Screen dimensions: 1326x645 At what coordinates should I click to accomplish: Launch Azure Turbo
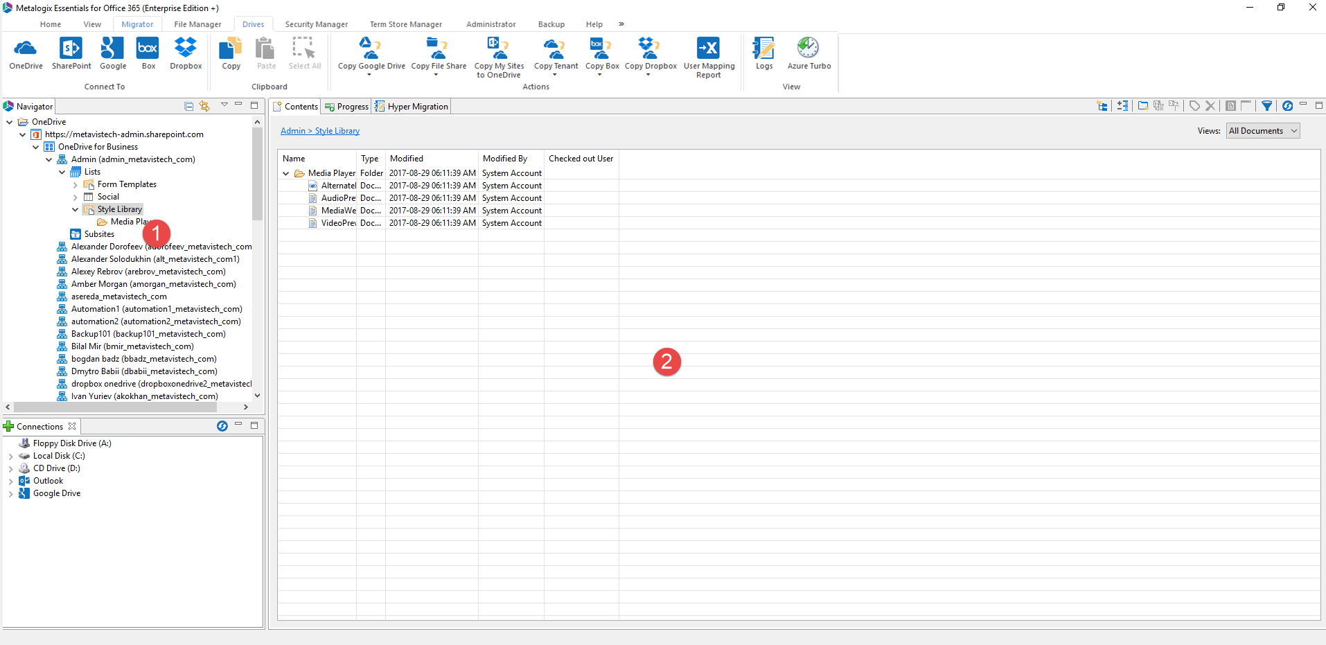click(808, 53)
